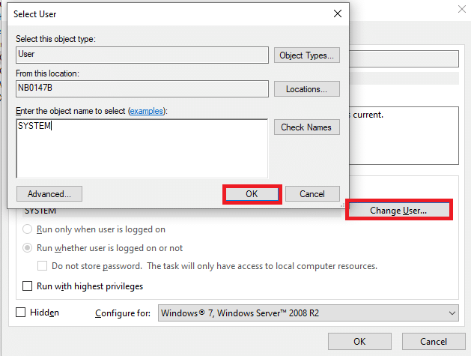Select Run only when user is logged on
This screenshot has width=471, height=356.
point(28,229)
